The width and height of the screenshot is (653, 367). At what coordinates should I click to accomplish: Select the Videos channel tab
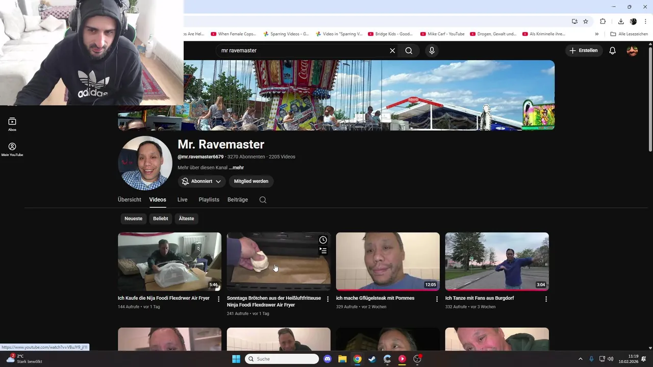coord(158,200)
